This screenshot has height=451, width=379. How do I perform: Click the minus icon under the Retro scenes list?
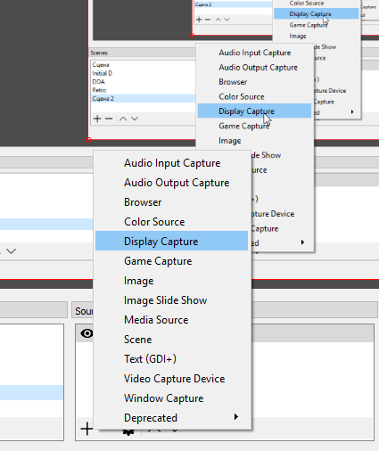pos(109,119)
